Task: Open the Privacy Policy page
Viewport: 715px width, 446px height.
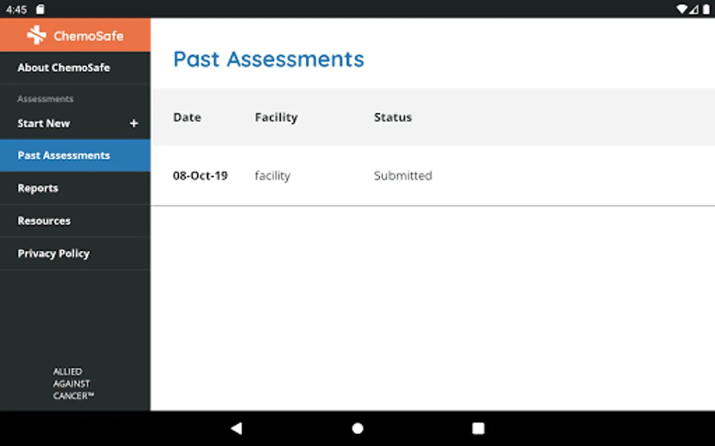Action: click(75, 254)
